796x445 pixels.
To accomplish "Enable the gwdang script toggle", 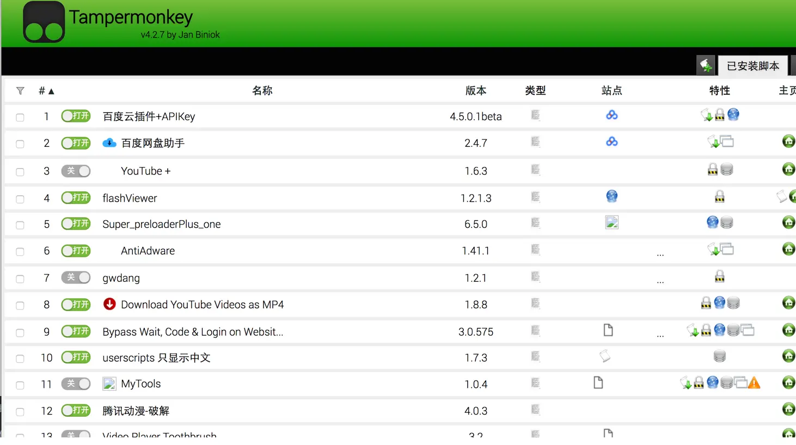I will tap(76, 277).
